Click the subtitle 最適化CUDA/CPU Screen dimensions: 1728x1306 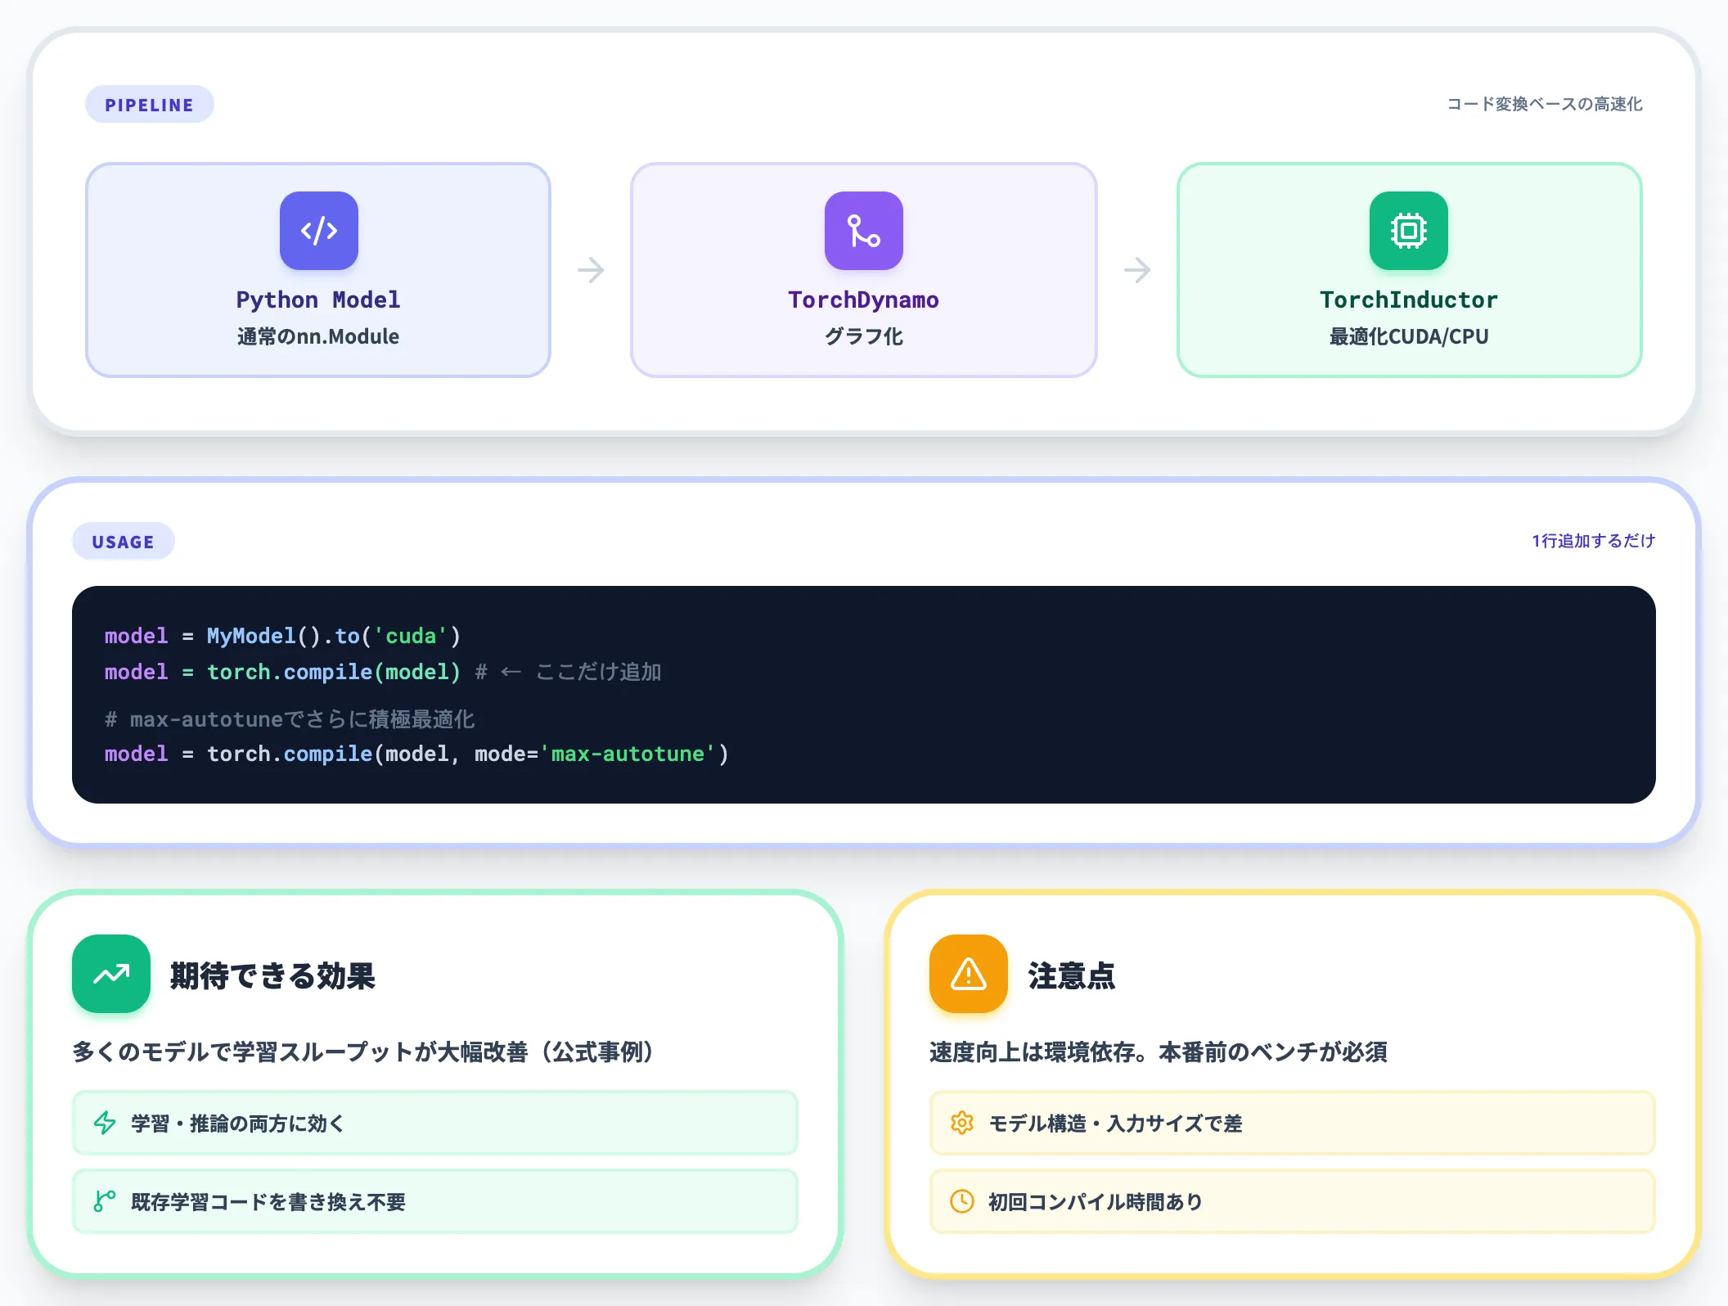[1409, 336]
